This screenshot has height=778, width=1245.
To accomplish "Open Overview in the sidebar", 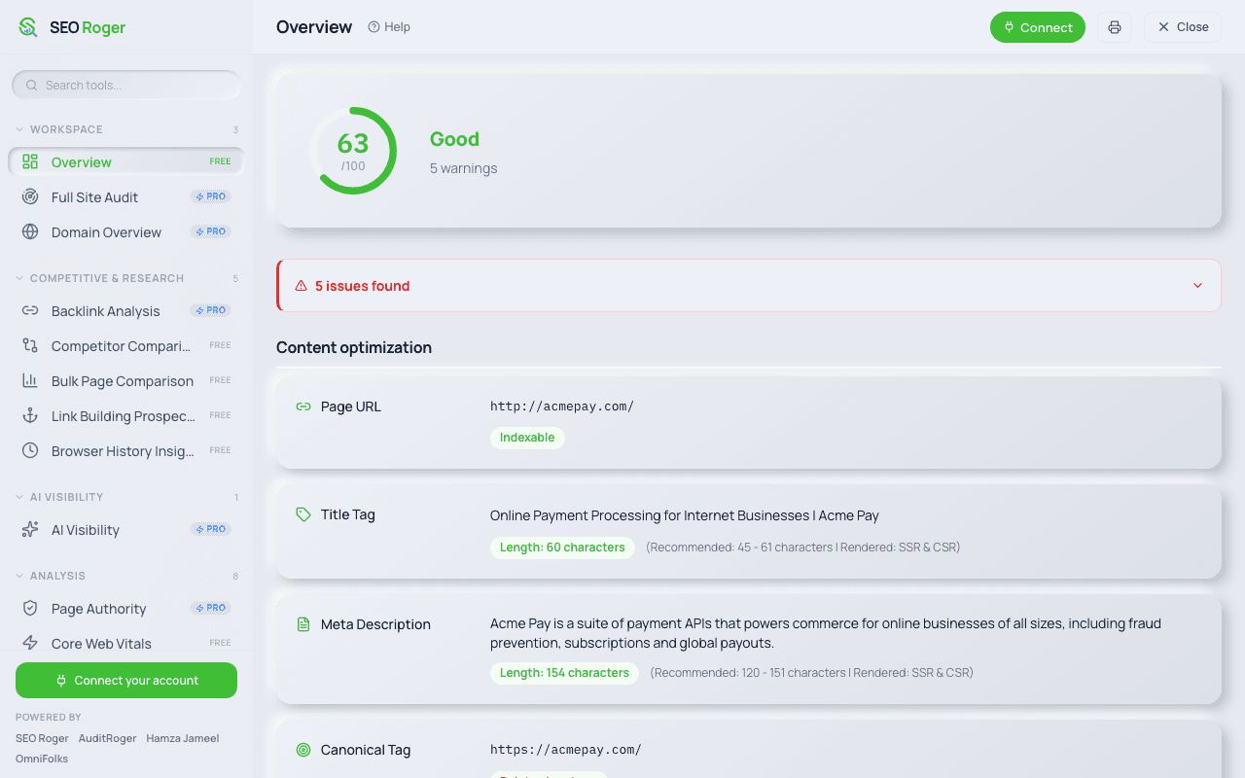I will (x=126, y=161).
